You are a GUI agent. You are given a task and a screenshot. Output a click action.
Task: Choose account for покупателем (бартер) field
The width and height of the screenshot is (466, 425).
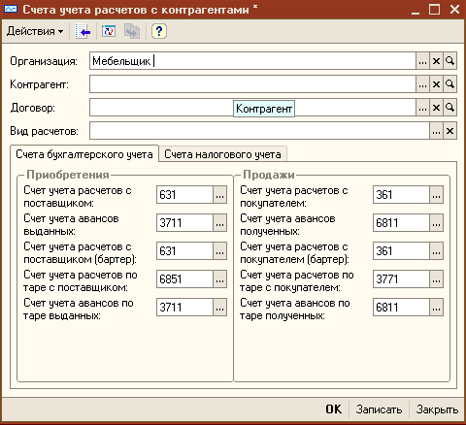point(436,251)
